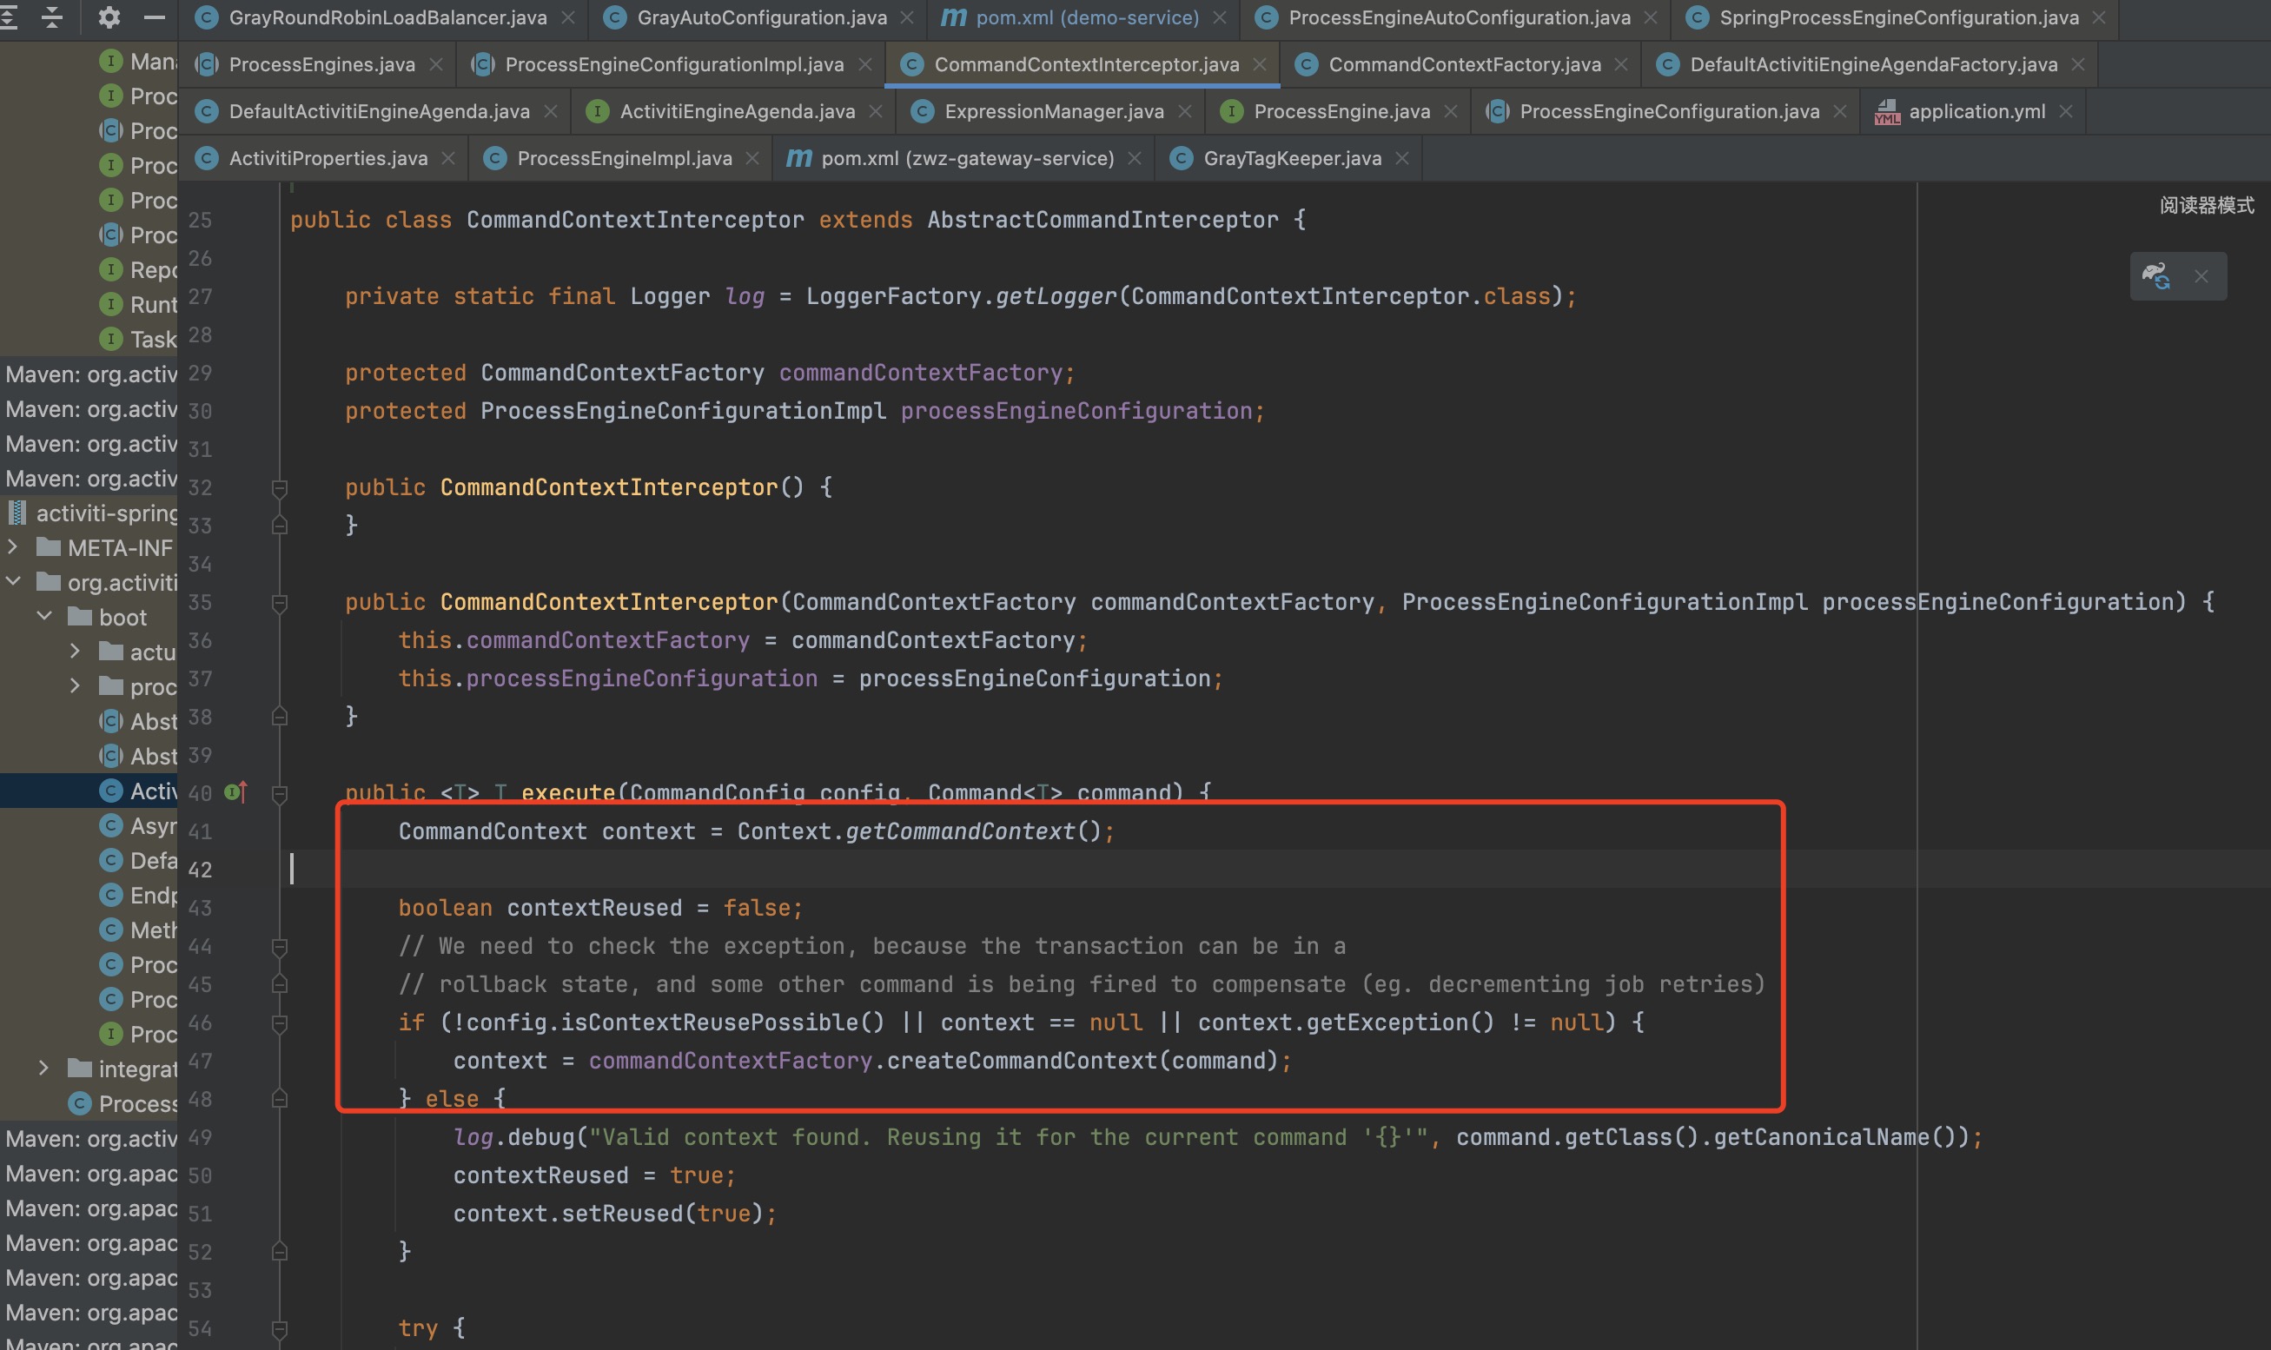Image resolution: width=2271 pixels, height=1350 pixels.
Task: Click the interface icon on ActivitiEngineAgenda.java tab
Action: (x=598, y=111)
